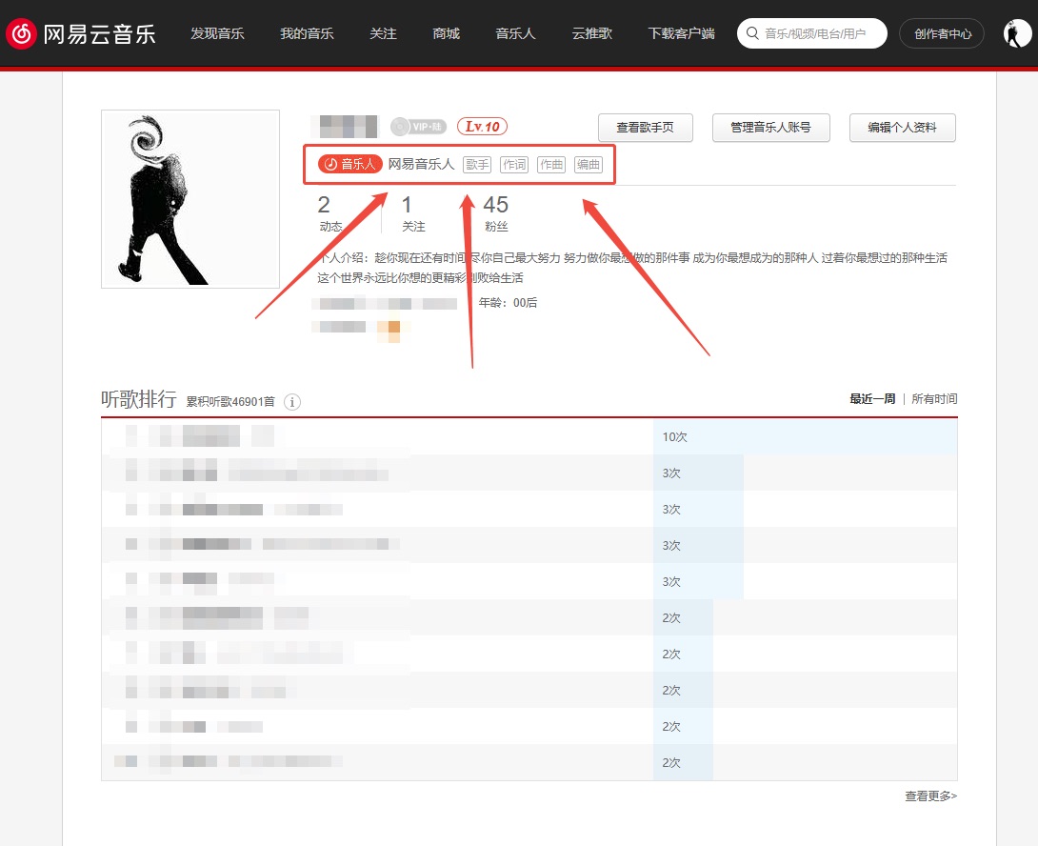Open the 关注 count of 1
This screenshot has height=846, width=1038.
[413, 212]
